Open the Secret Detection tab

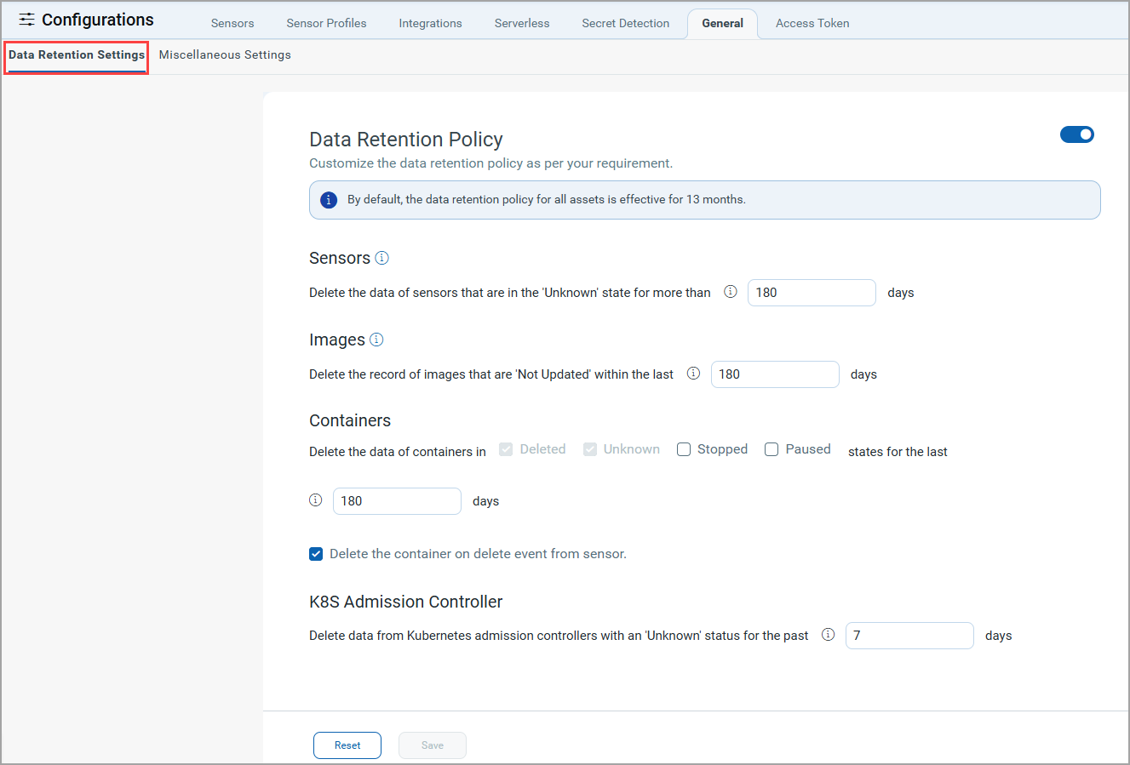tap(625, 23)
